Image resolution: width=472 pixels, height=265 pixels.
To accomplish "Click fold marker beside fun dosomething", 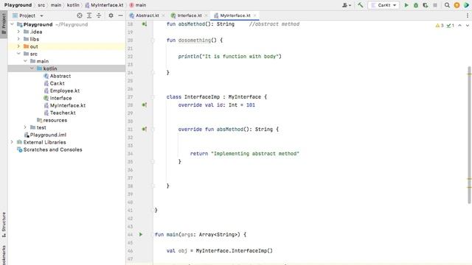I will 153,40.
